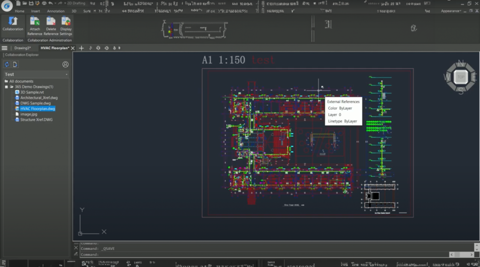Switch to the Drawing3 tab
480x267 pixels.
click(x=22, y=48)
